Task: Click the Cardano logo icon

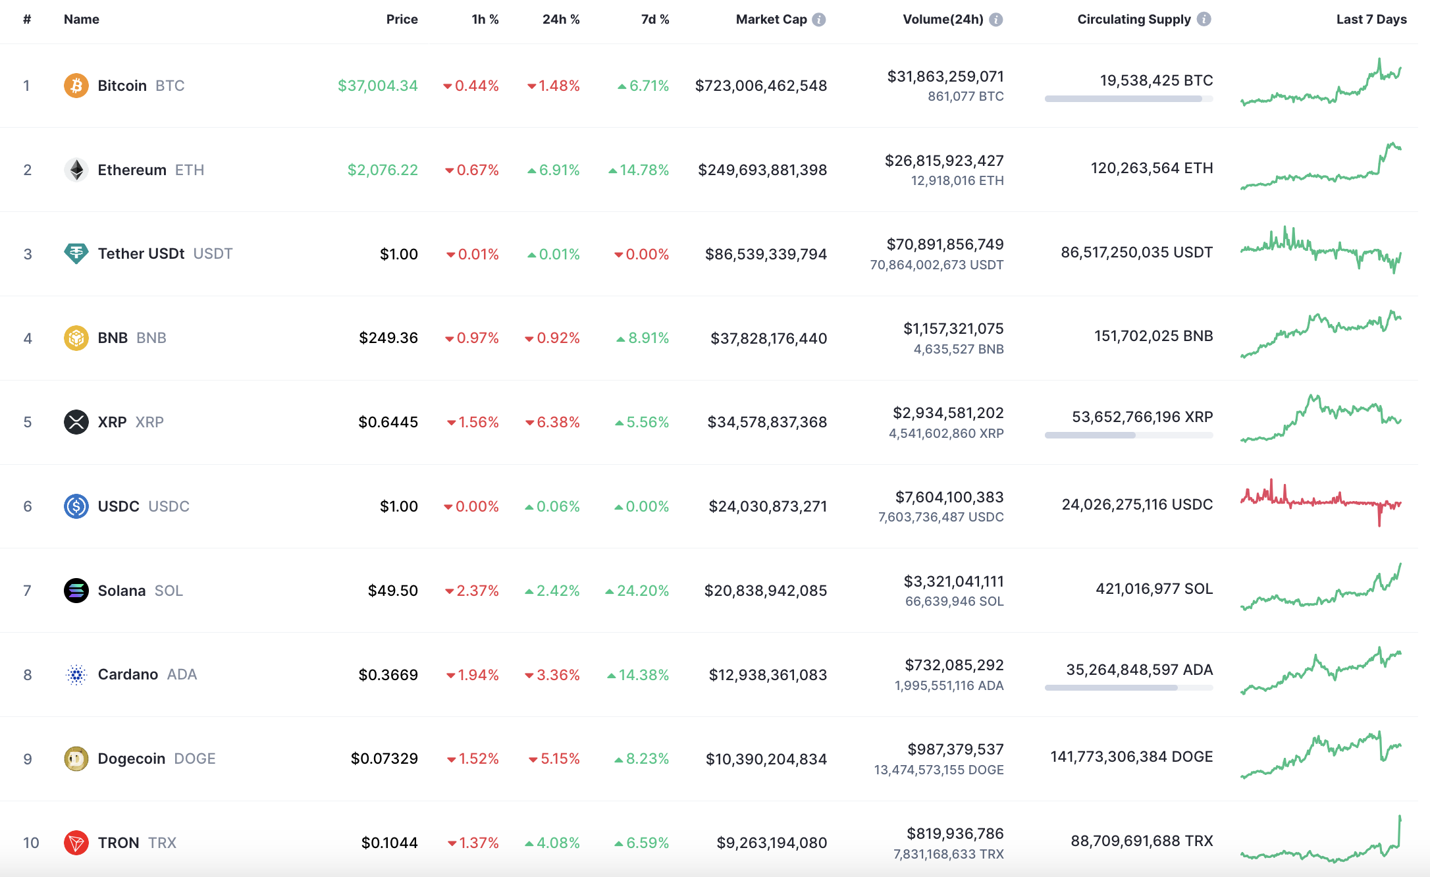Action: (76, 675)
